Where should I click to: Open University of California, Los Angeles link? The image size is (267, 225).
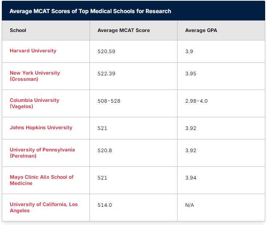(44, 208)
